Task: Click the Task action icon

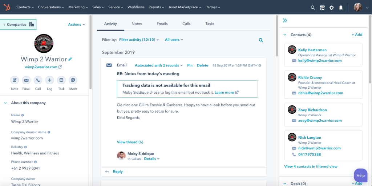Action: click(61, 80)
